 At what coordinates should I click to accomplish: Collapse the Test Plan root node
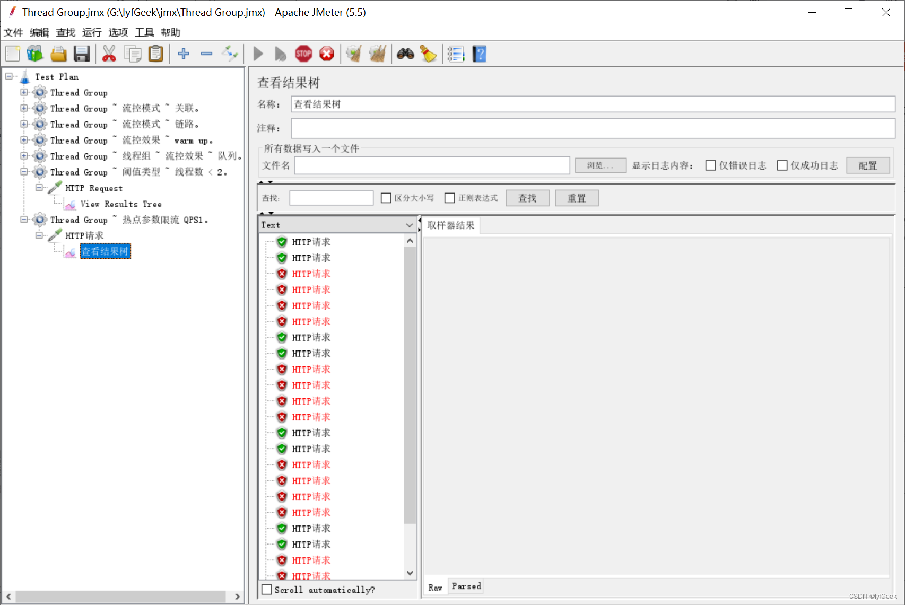coord(9,76)
